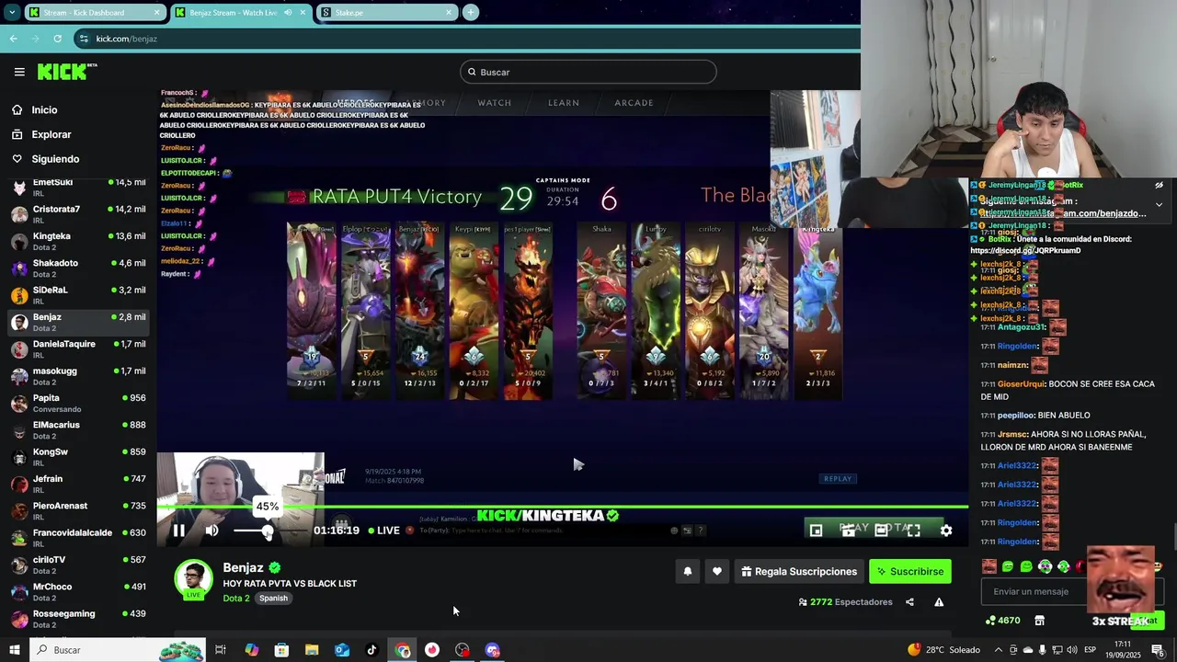Viewport: 1177px width, 662px height.
Task: Click the Buscar search field on Kick
Action: tap(588, 72)
